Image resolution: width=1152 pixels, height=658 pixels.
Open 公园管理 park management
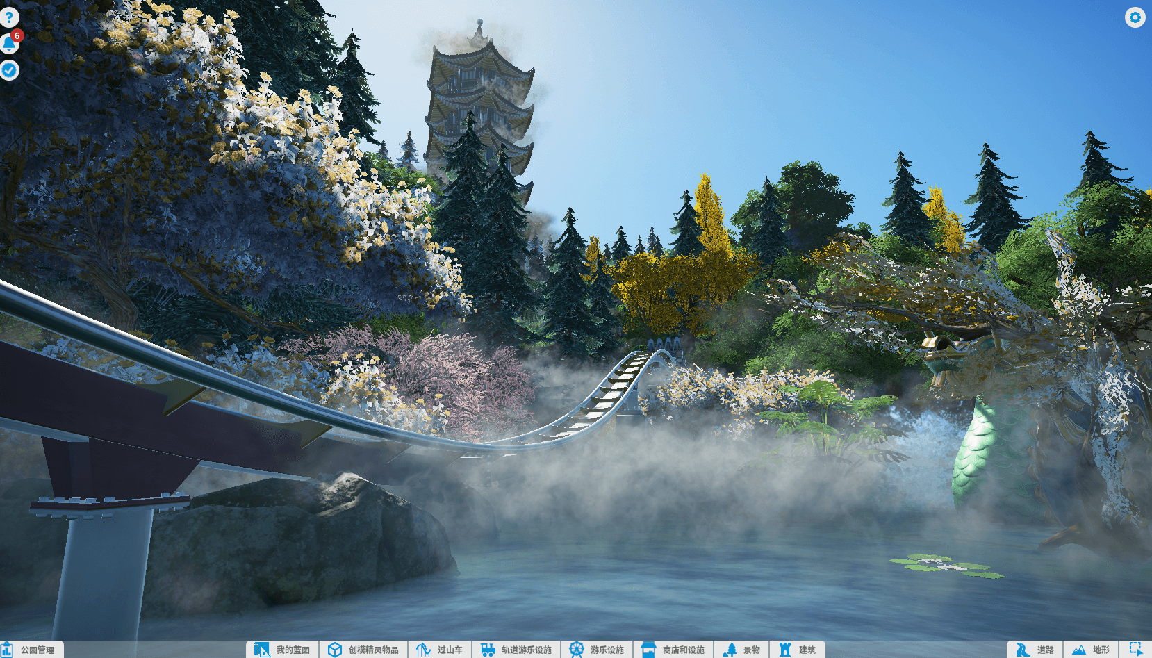(x=31, y=650)
